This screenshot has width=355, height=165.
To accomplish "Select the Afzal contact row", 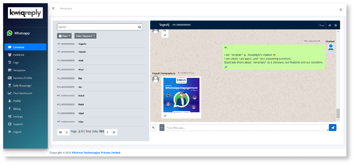I will [x=101, y=69].
